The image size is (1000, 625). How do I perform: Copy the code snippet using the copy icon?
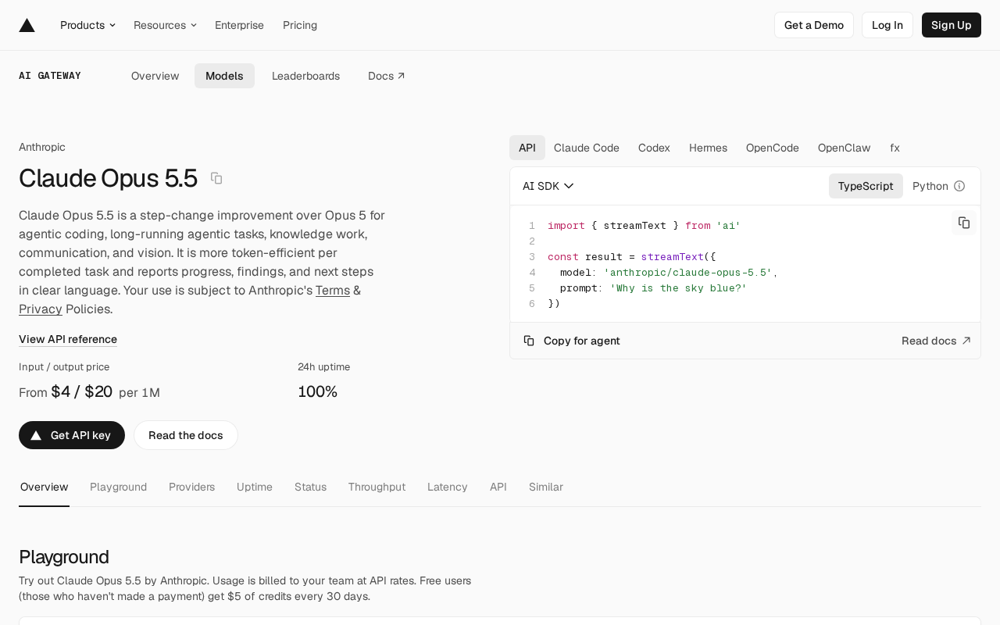964,223
